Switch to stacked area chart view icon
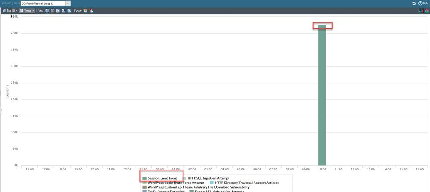 point(427,11)
